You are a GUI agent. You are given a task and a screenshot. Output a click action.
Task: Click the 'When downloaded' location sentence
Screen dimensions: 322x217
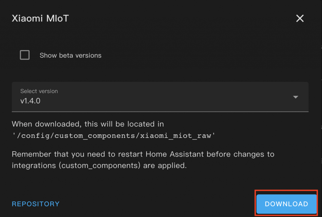[88, 124]
